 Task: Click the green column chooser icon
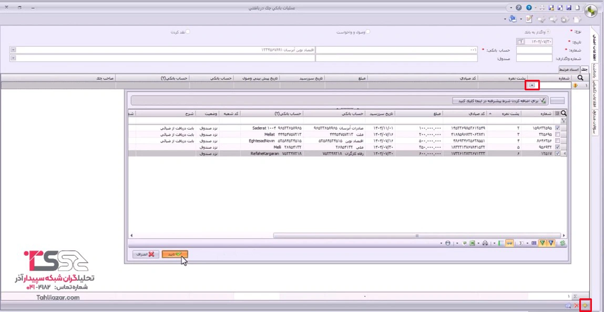[x=501, y=243]
